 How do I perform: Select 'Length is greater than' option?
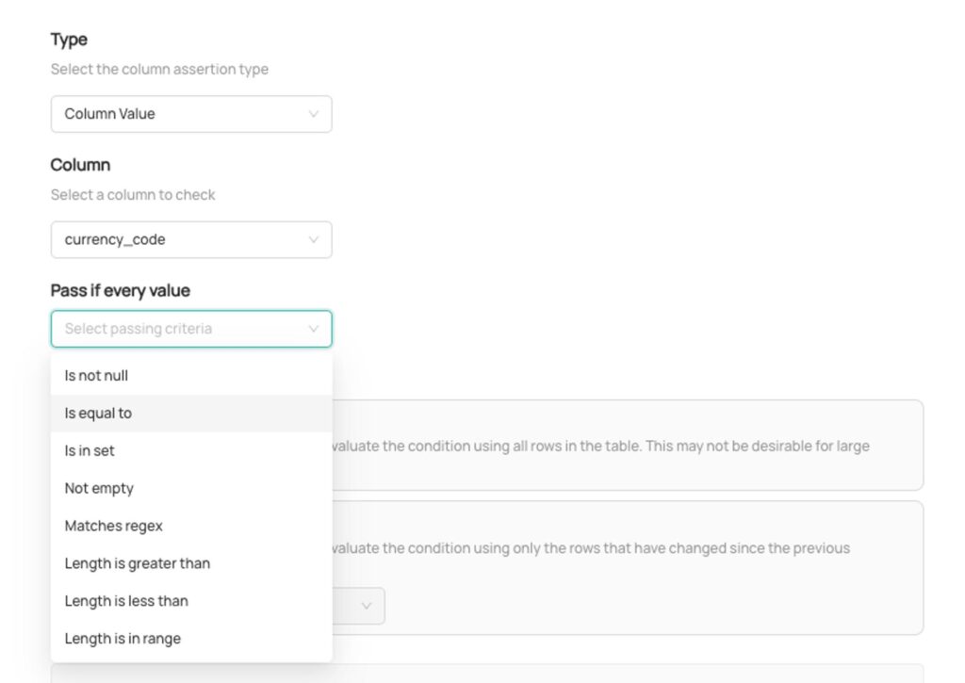[137, 563]
